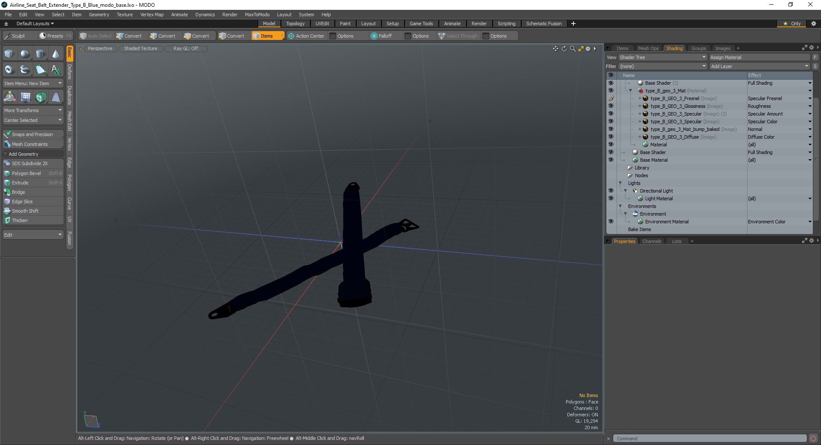Screen dimensions: 821x445
Task: Select the Cone primitive tool
Action: [x=56, y=54]
